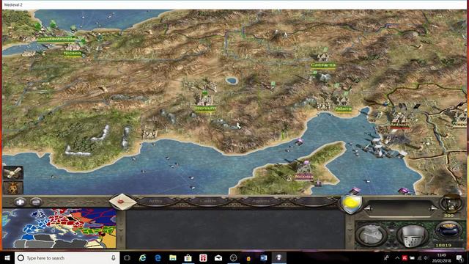Open the faction shield overview button
The height and width of the screenshot is (264, 469).
pyautogui.click(x=350, y=204)
